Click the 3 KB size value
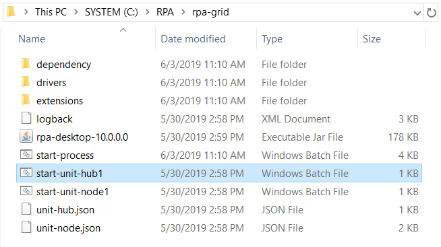 coord(409,118)
